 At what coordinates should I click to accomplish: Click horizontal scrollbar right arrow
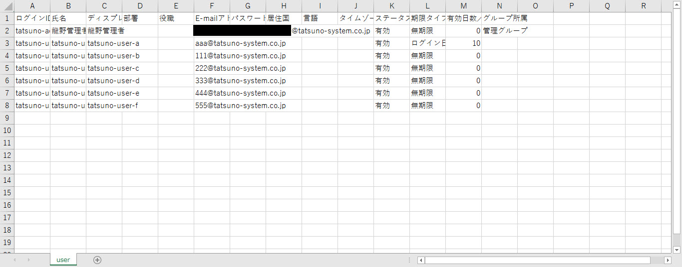pyautogui.click(x=668, y=260)
